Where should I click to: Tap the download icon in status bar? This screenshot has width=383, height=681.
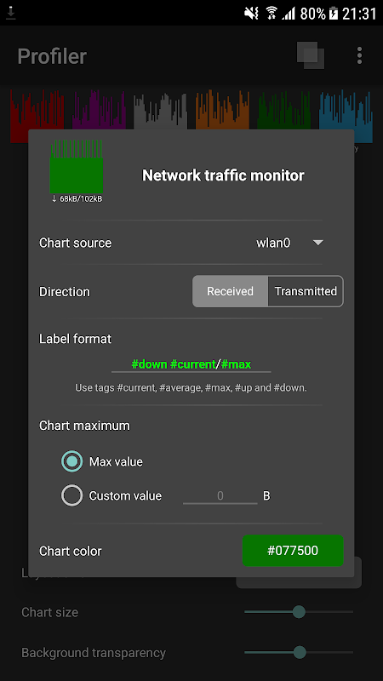point(10,14)
